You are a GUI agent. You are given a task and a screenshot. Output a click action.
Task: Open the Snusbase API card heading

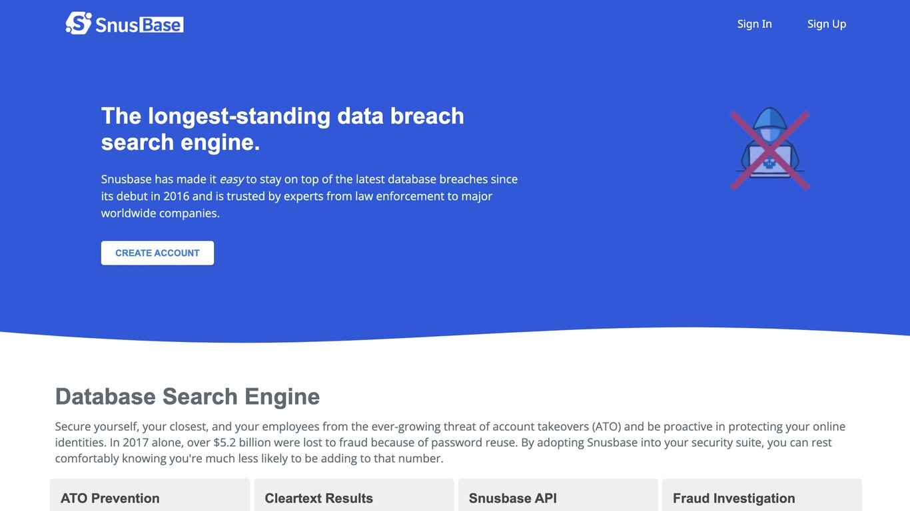click(x=512, y=498)
